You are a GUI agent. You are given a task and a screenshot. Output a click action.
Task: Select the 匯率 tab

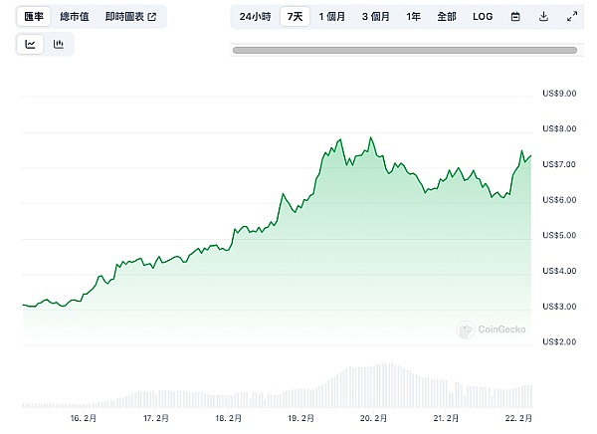(36, 17)
